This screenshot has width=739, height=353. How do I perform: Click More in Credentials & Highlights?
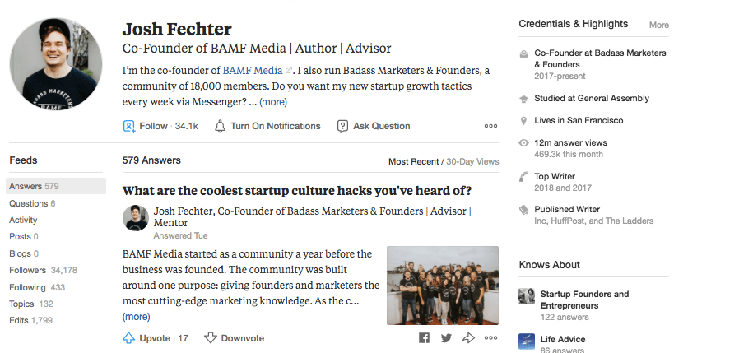coord(658,25)
